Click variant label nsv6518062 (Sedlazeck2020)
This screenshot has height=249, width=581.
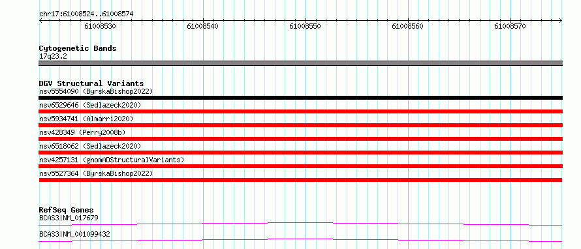click(90, 146)
